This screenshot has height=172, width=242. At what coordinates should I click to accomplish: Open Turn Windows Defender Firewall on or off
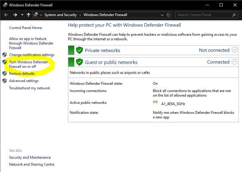(29, 64)
